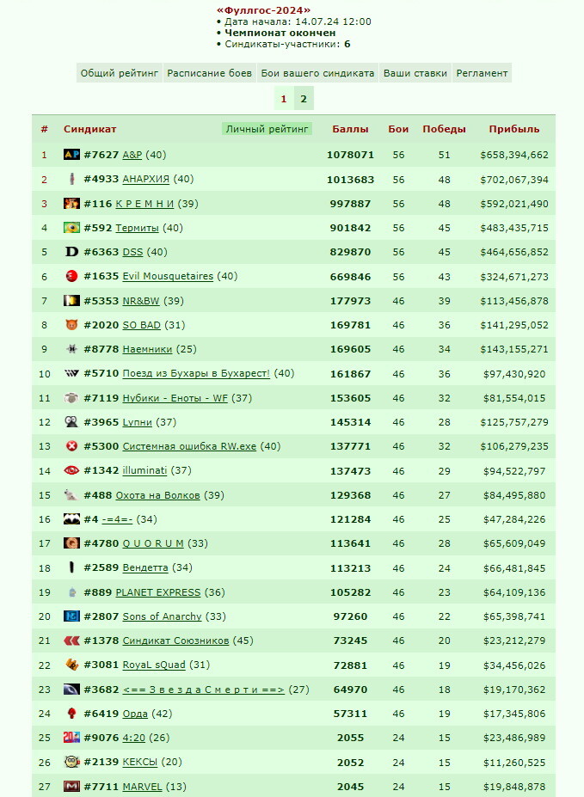Screen dimensions: 584x797
Task: Open the Общий рейтинг tab
Action: [120, 73]
